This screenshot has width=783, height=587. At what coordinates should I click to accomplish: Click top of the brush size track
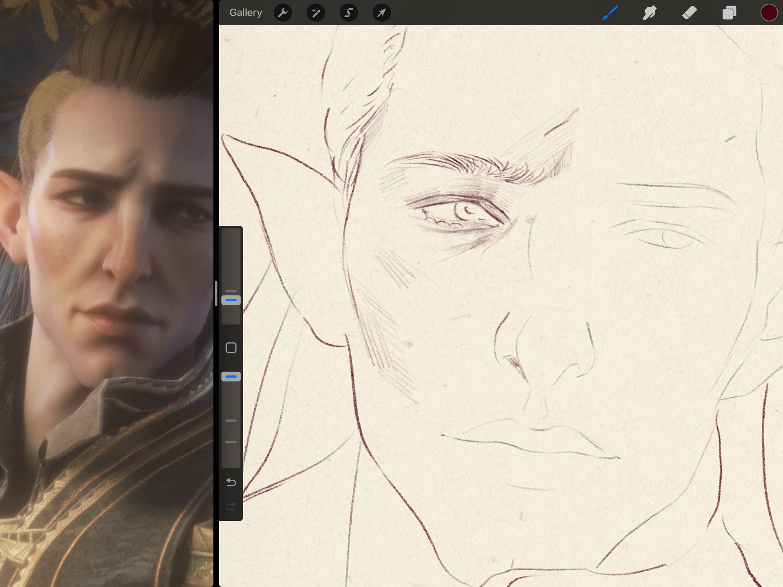pos(231,235)
